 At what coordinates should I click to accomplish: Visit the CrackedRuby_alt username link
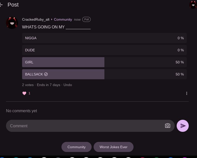36,19
